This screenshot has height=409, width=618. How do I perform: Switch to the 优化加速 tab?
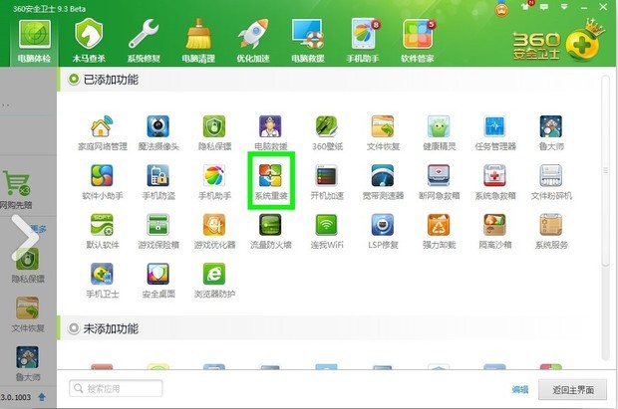[x=253, y=42]
